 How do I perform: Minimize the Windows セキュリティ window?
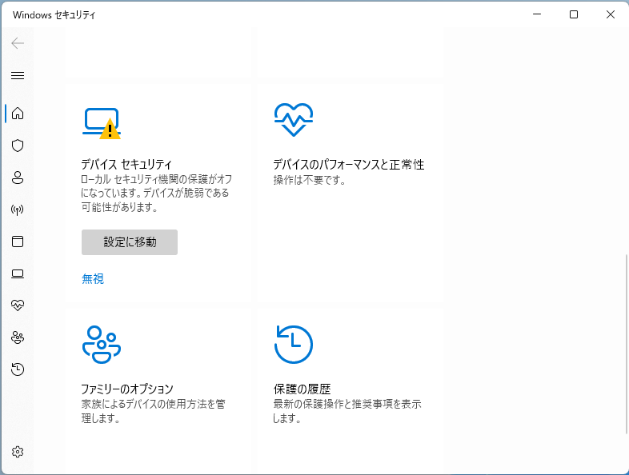537,14
